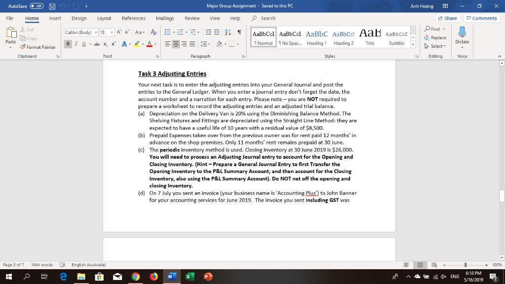
Task: Apply red font color
Action: point(149,44)
